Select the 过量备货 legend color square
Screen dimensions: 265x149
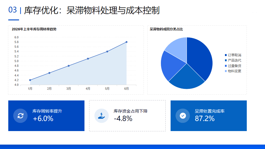226,66
